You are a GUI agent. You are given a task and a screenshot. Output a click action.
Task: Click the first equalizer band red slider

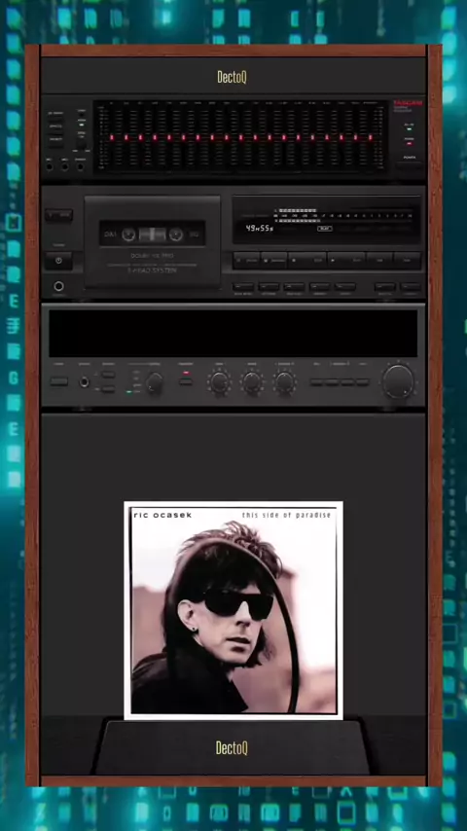[112, 137]
